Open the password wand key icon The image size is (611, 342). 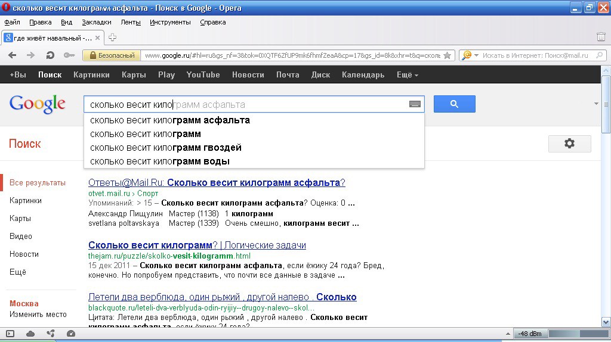pos(69,55)
